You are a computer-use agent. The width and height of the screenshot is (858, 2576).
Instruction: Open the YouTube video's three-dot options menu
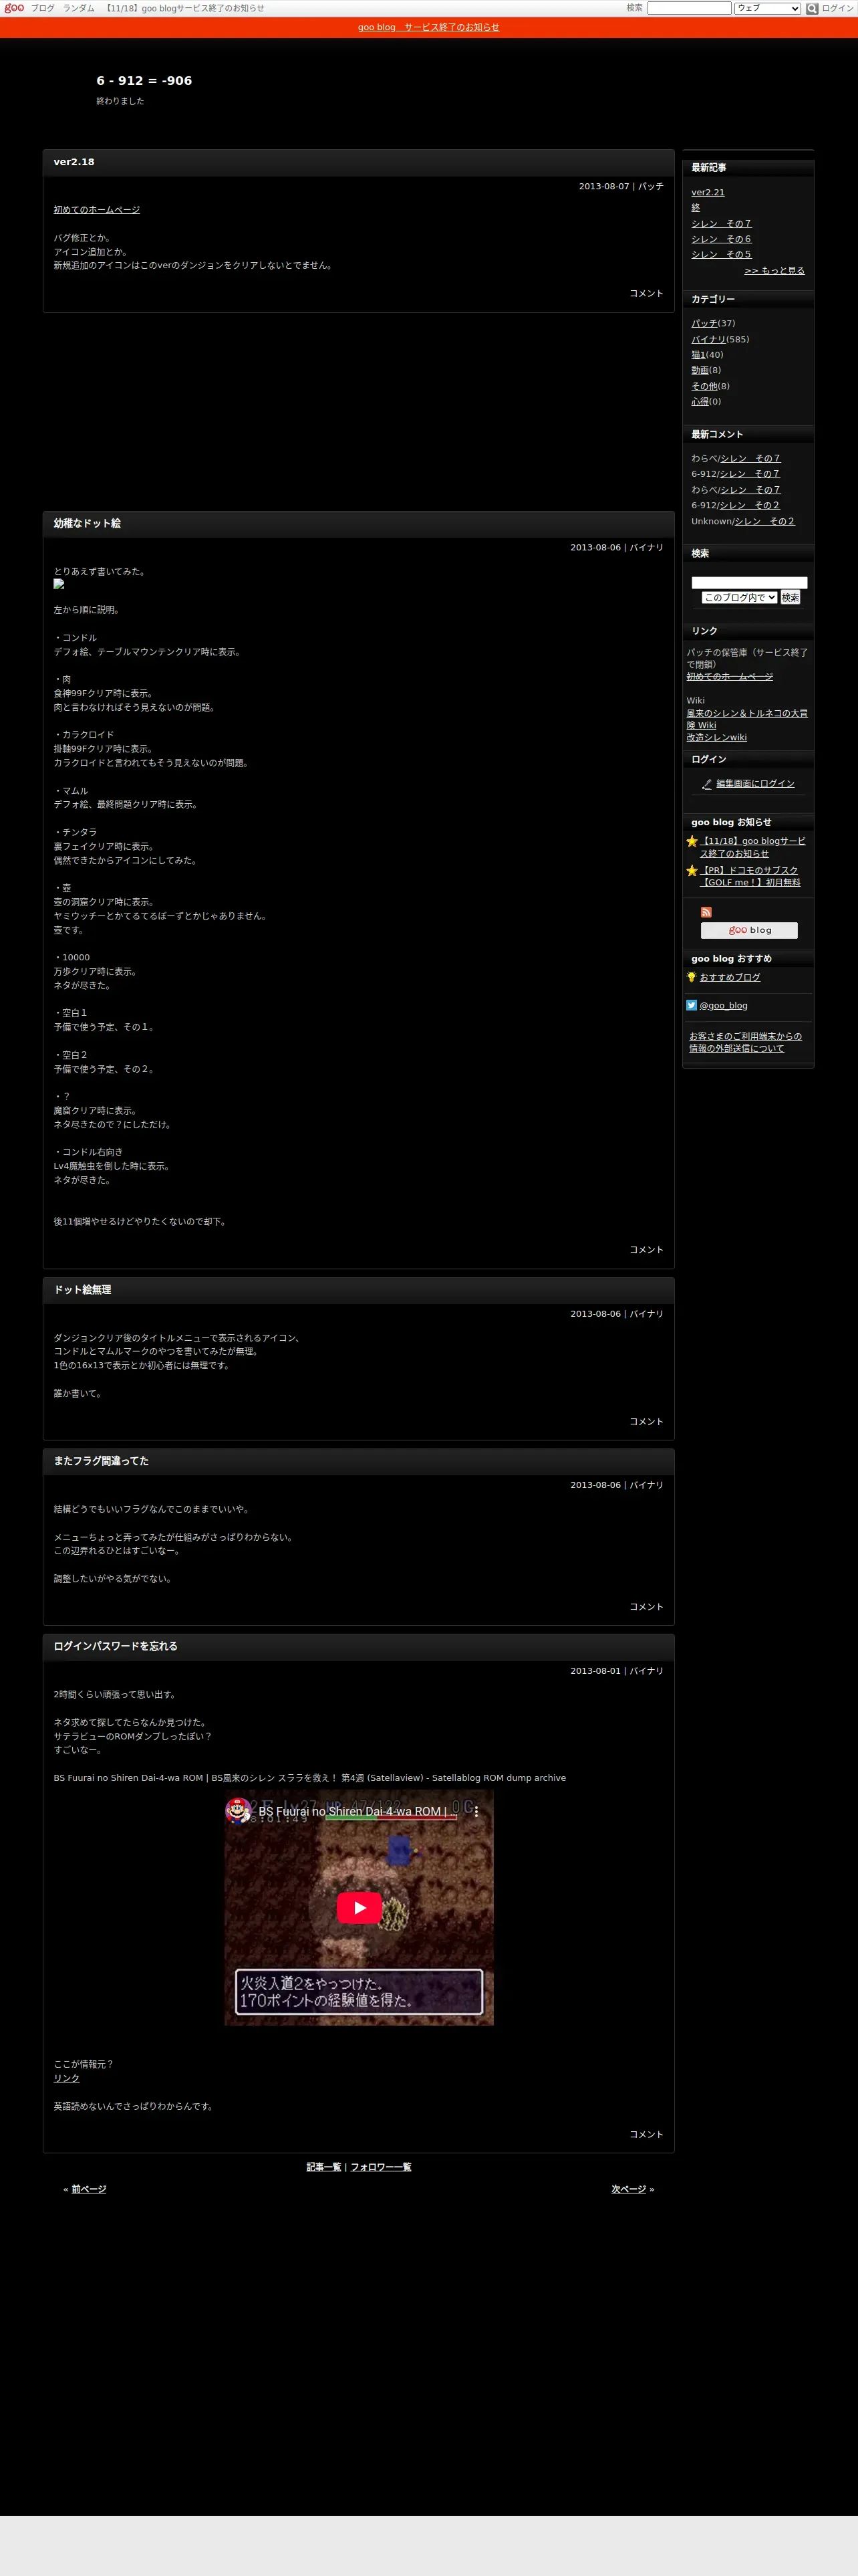(x=476, y=1811)
